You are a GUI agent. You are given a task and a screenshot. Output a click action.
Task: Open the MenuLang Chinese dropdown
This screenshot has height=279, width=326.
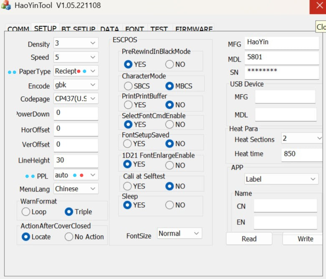click(76, 189)
